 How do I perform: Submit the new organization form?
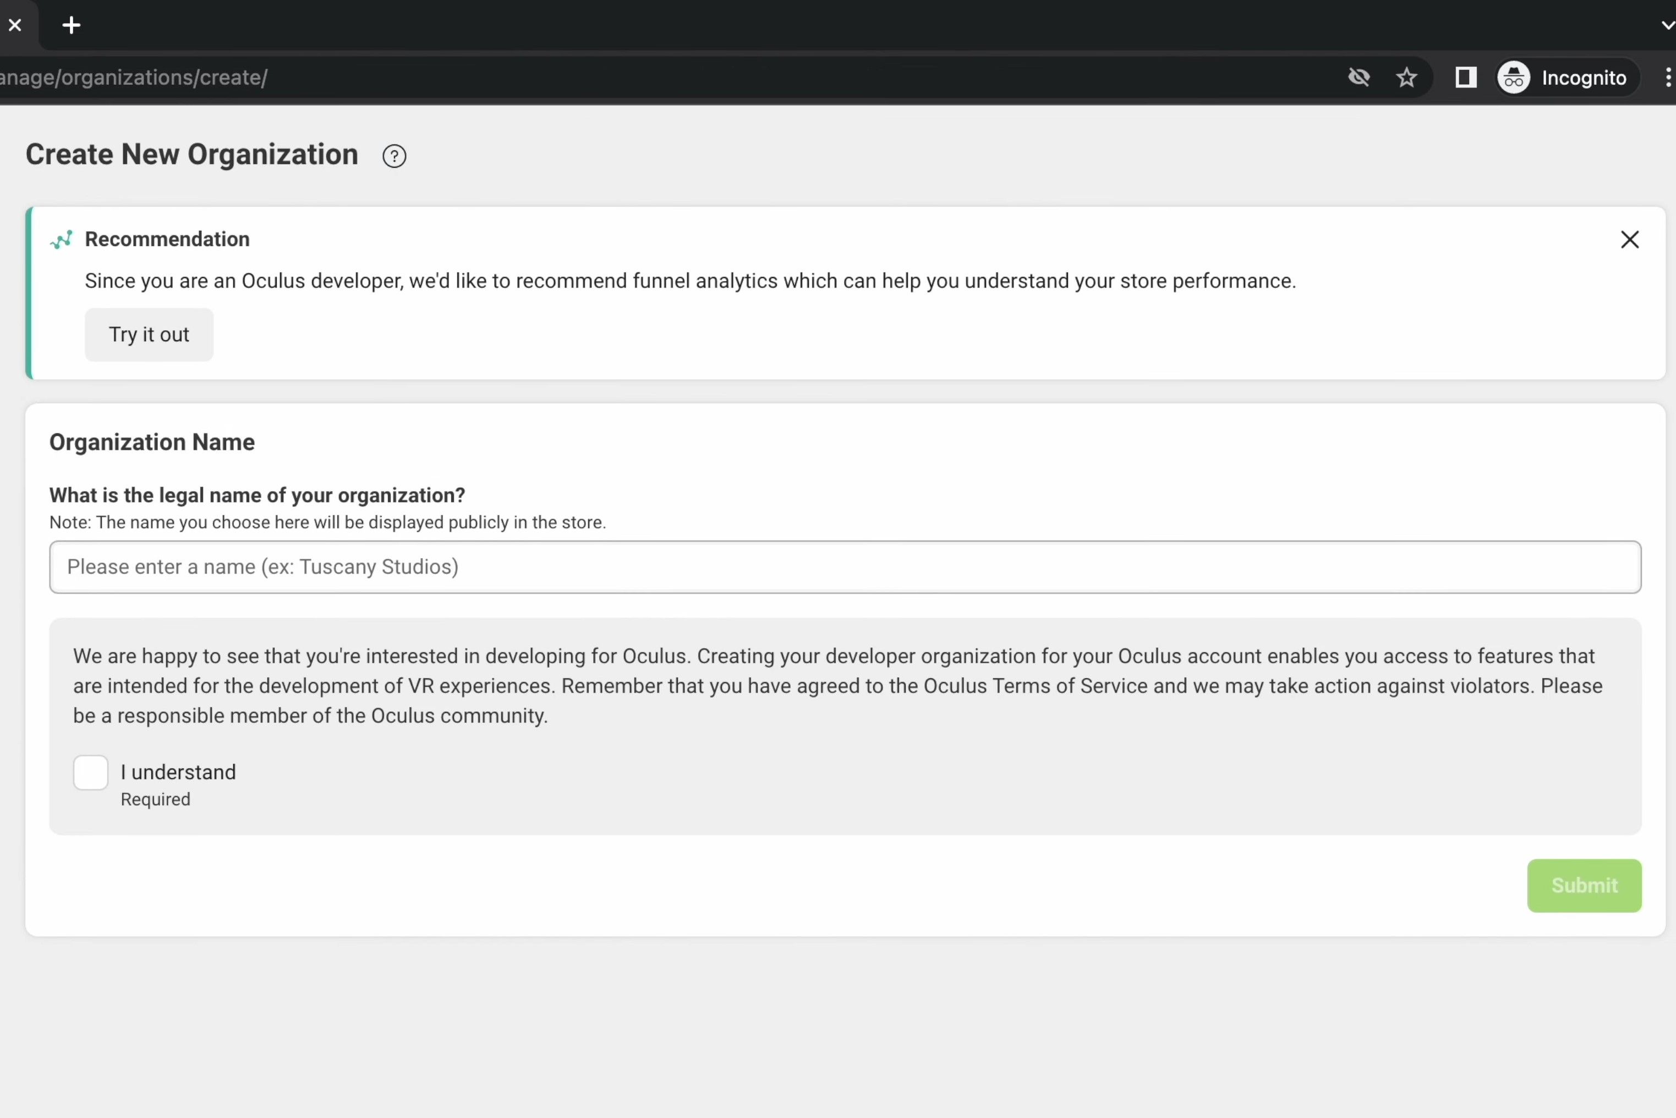[1584, 886]
